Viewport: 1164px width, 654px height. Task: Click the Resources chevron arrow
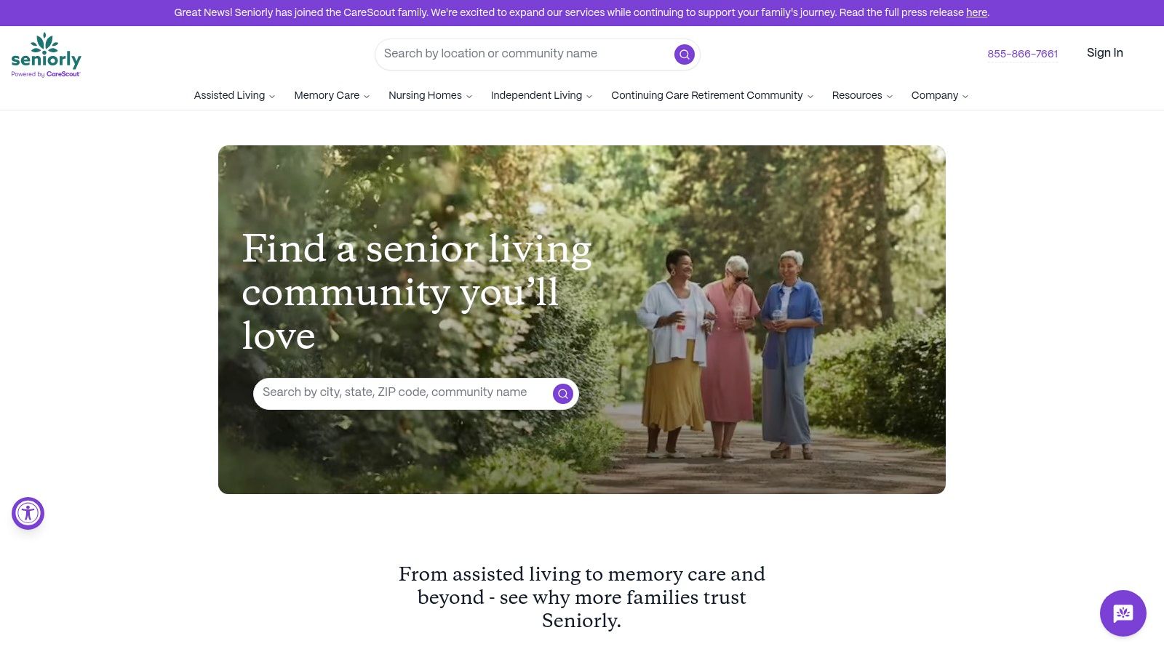pyautogui.click(x=889, y=96)
